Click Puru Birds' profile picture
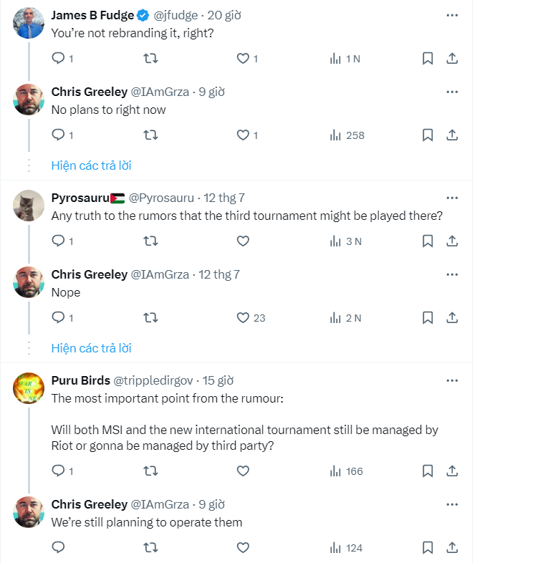Image resolution: width=558 pixels, height=563 pixels. point(29,389)
